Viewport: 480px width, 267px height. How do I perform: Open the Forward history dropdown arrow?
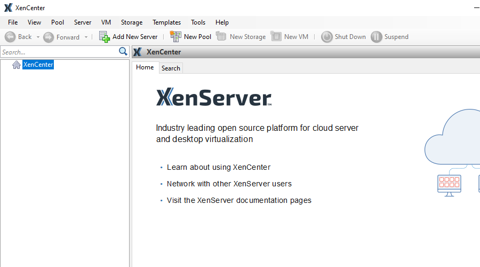[x=86, y=37]
